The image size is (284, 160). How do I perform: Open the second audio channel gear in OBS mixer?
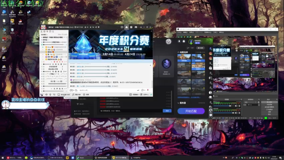pos(239,113)
